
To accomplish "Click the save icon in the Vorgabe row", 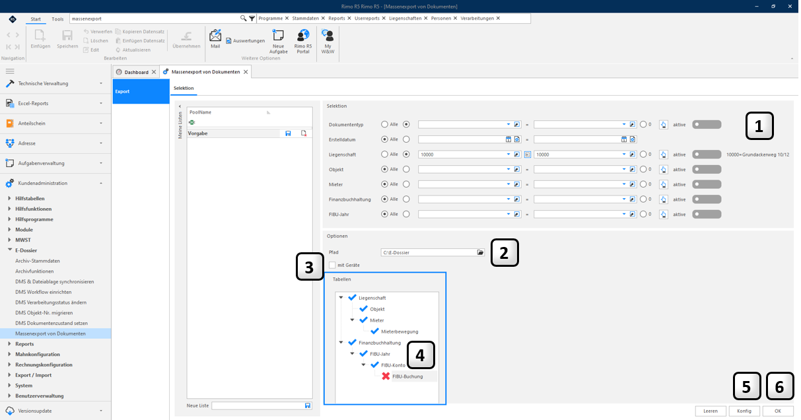I will (x=288, y=133).
